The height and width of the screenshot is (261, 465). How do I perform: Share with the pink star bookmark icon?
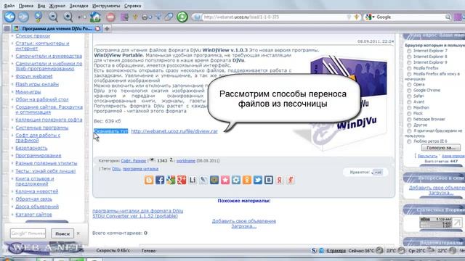coord(225,180)
